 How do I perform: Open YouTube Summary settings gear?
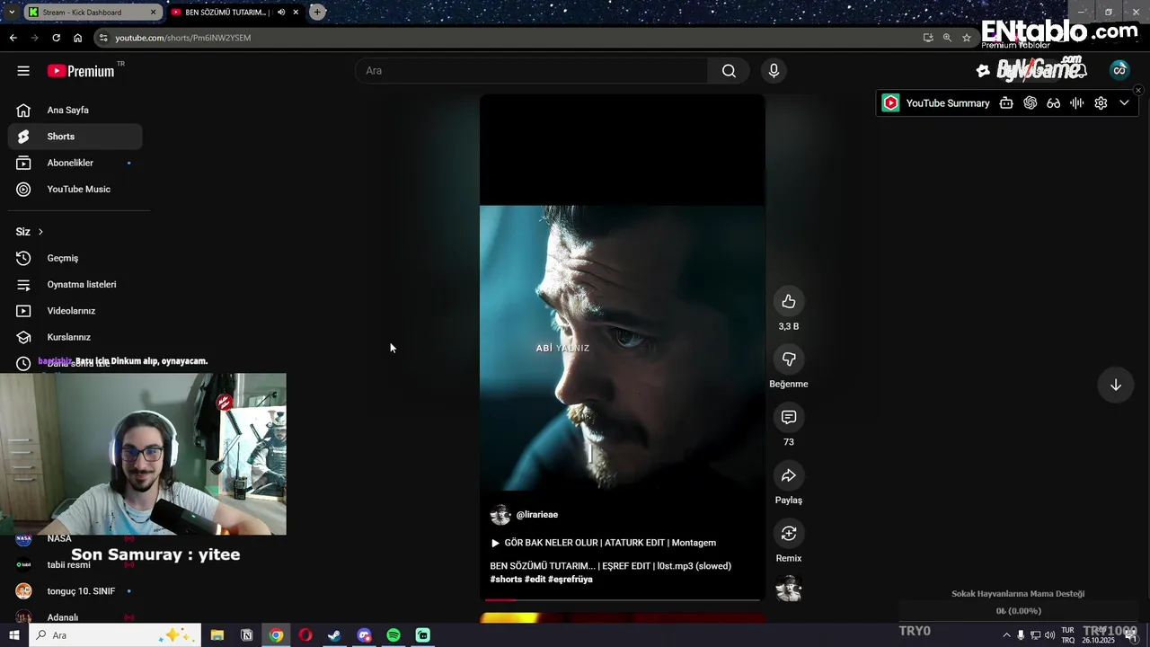click(x=1101, y=103)
